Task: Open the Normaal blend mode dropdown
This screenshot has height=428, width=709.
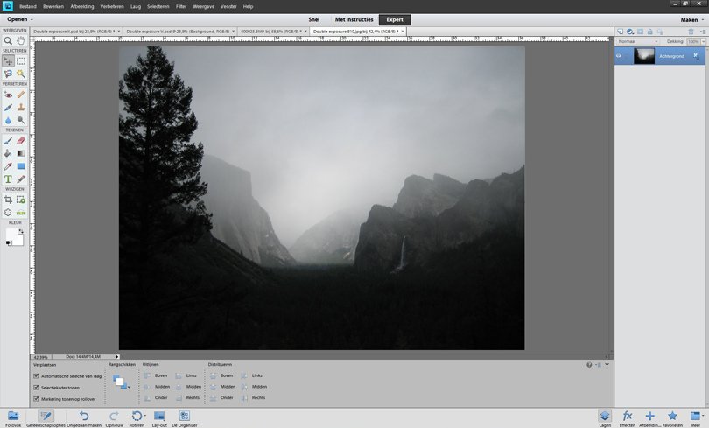Action: pos(637,41)
